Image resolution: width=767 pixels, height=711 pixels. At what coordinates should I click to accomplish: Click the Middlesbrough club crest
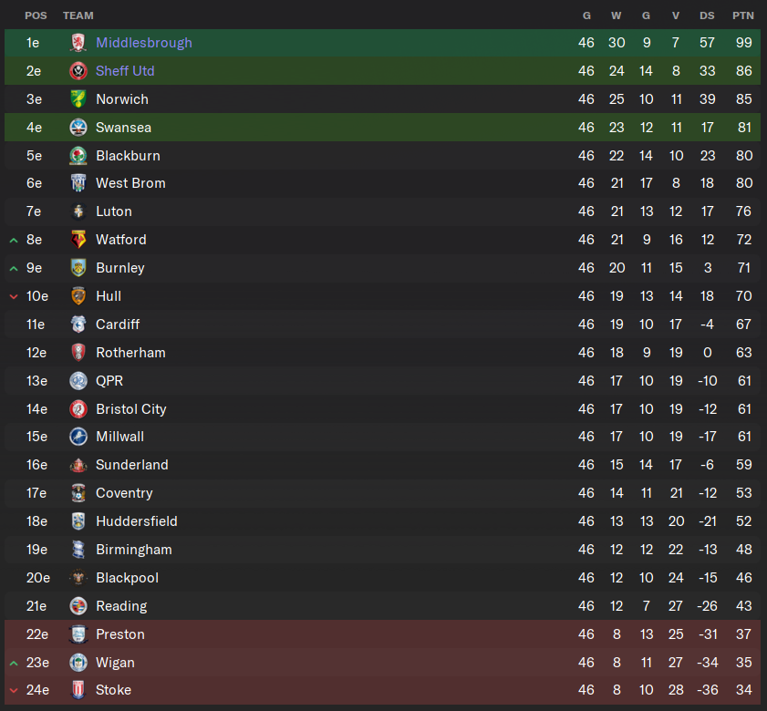78,43
